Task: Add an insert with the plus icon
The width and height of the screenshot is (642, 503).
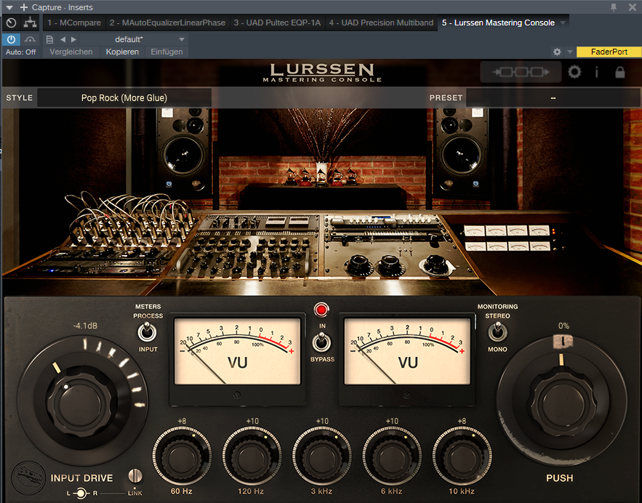Action: point(24,7)
